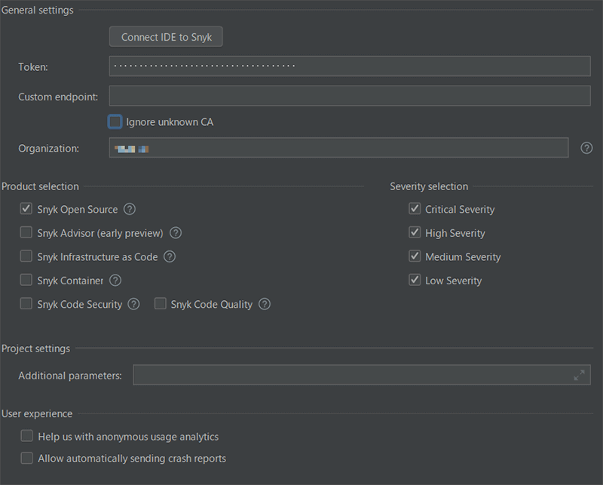Focus the Token input field
603x485 pixels.
pyautogui.click(x=350, y=66)
